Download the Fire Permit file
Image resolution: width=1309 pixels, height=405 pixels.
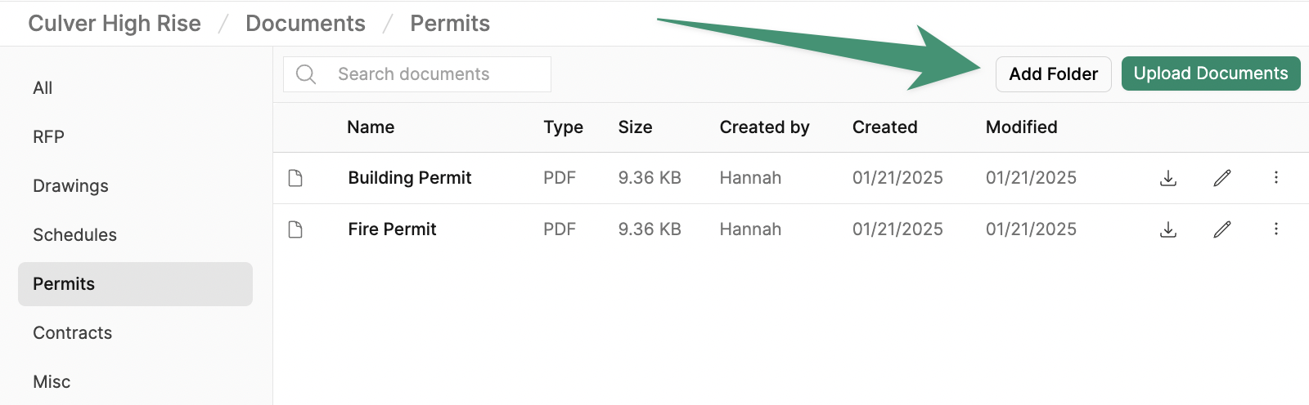point(1168,229)
